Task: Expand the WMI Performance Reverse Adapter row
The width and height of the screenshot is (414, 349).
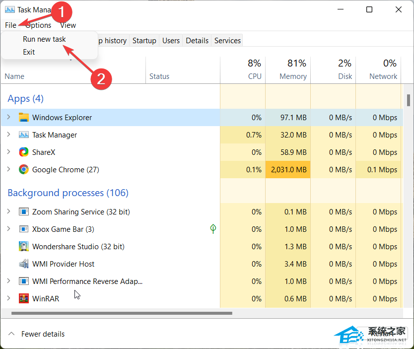Action: 9,281
